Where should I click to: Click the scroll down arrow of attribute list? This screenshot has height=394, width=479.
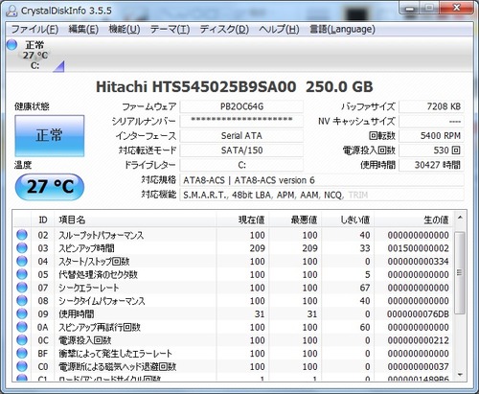coord(460,375)
